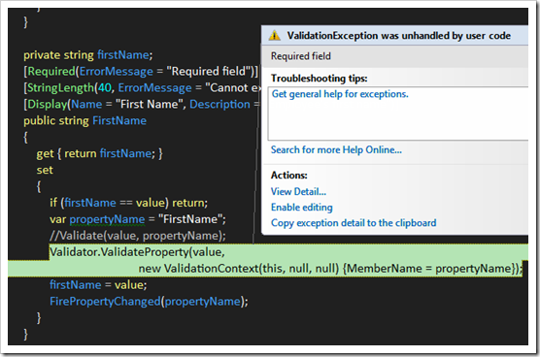Click 'Search for more Help Online...' link
The height and width of the screenshot is (357, 540).
336,150
